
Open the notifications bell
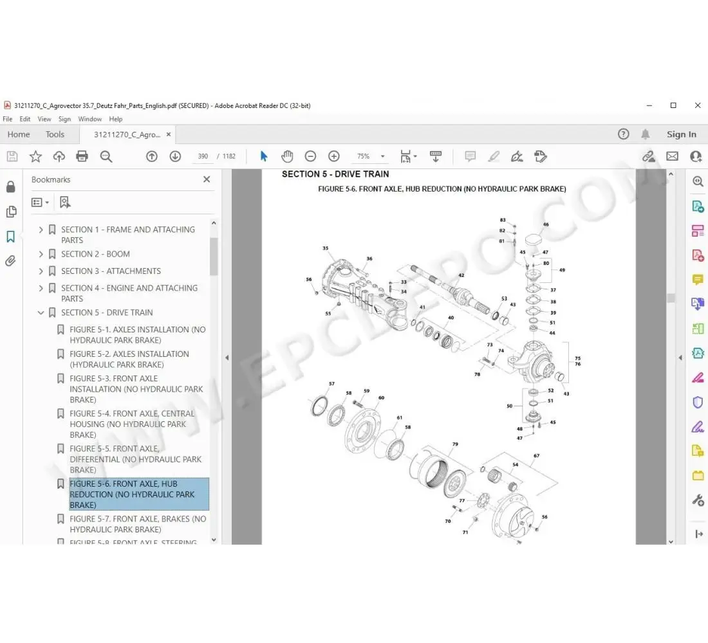[646, 134]
